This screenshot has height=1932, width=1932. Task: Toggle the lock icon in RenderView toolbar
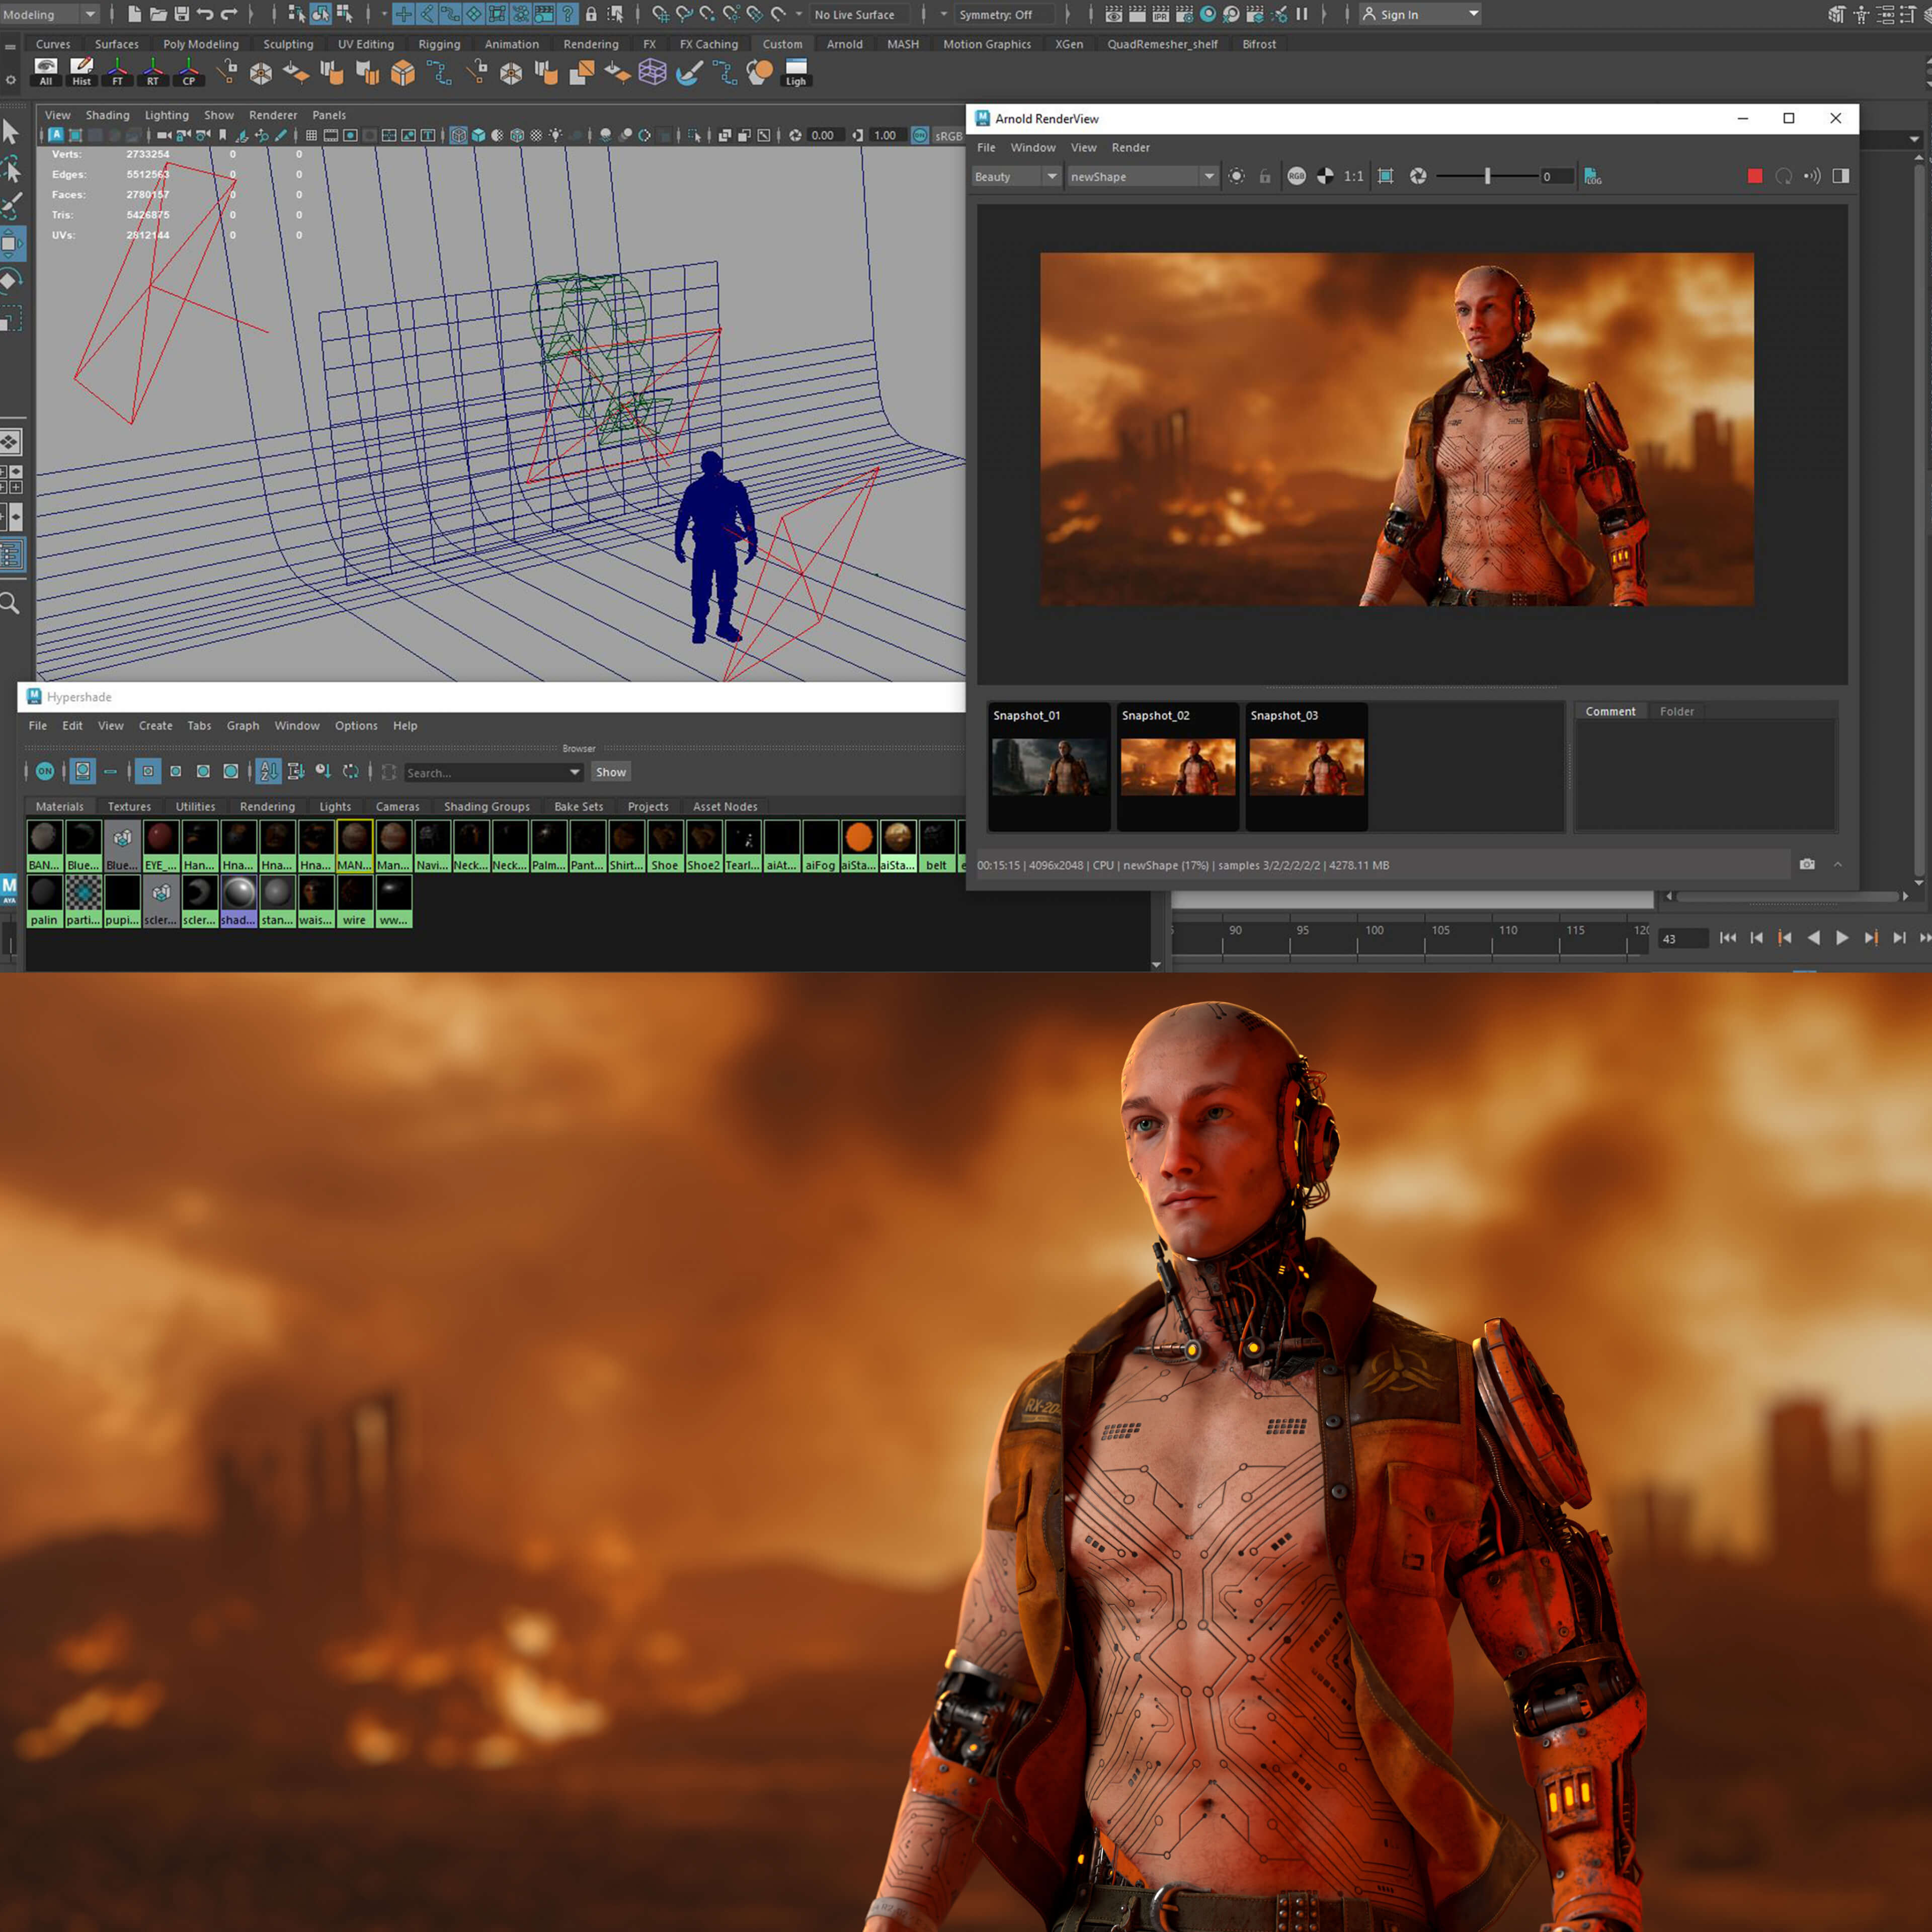1265,177
